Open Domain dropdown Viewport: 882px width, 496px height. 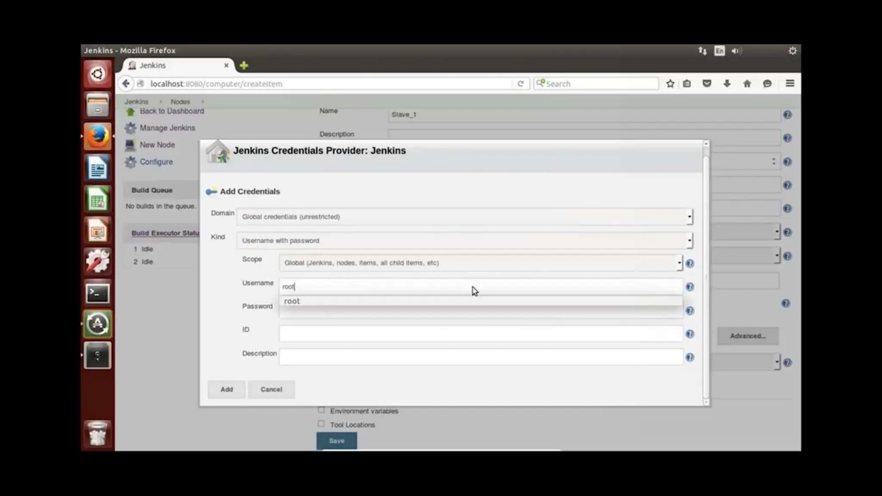point(464,217)
